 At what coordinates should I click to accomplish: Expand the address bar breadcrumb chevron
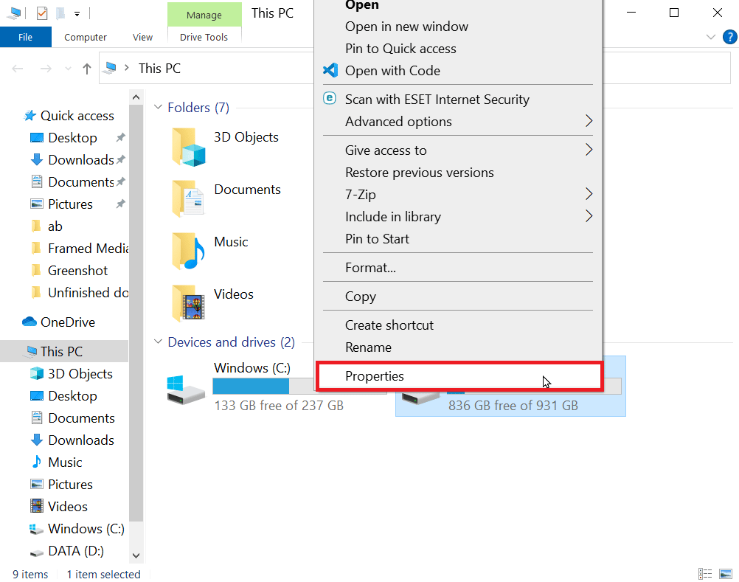[126, 68]
